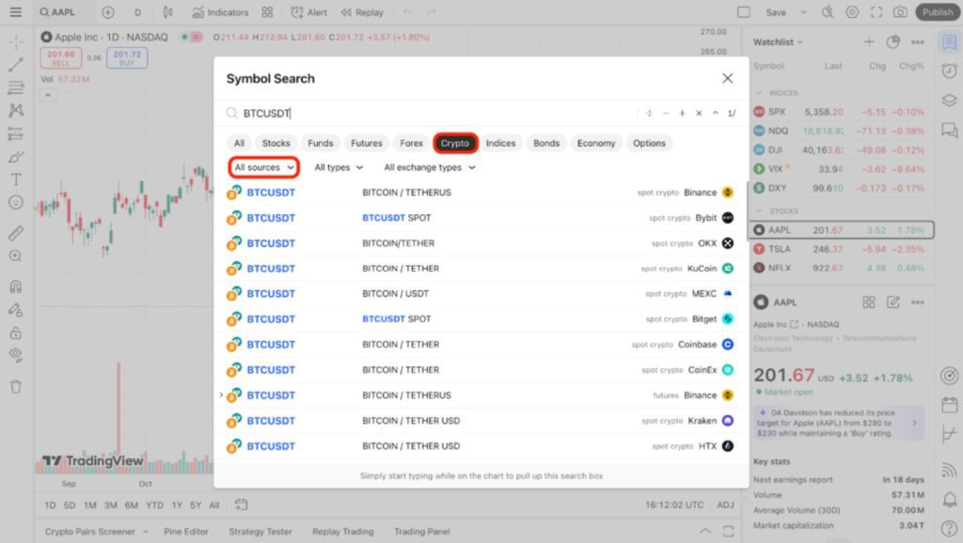This screenshot has width=963, height=543.
Task: Create a new Alert
Action: coord(308,12)
